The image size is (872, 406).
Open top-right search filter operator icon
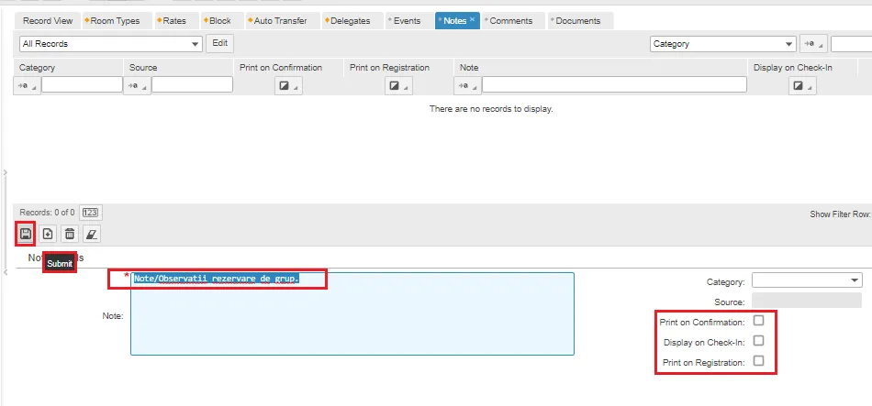[813, 44]
